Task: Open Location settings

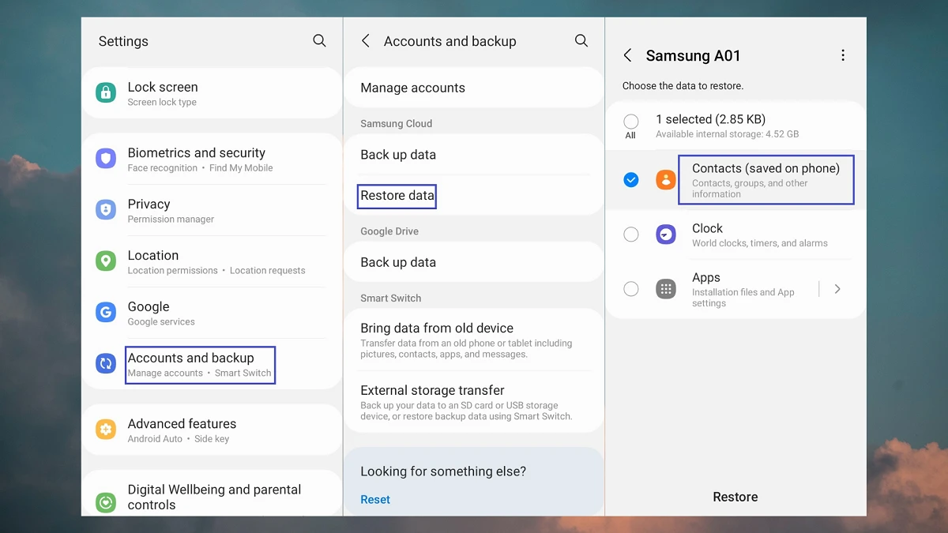Action: click(212, 261)
